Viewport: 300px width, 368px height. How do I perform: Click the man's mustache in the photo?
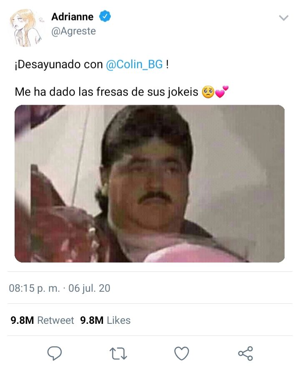click(154, 197)
